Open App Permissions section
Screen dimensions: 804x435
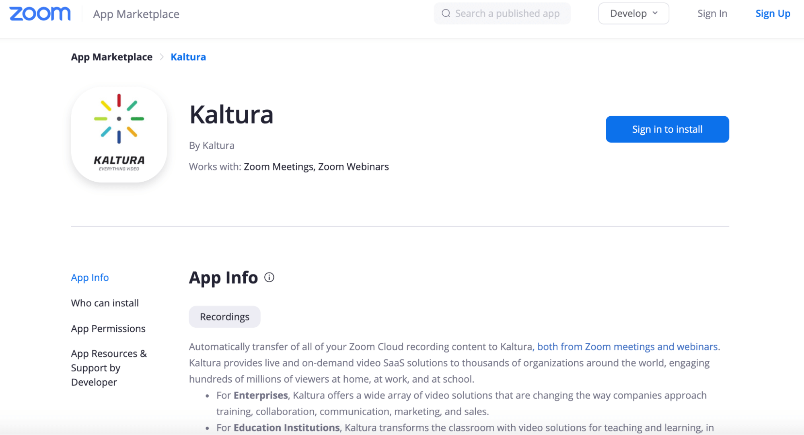tap(108, 328)
